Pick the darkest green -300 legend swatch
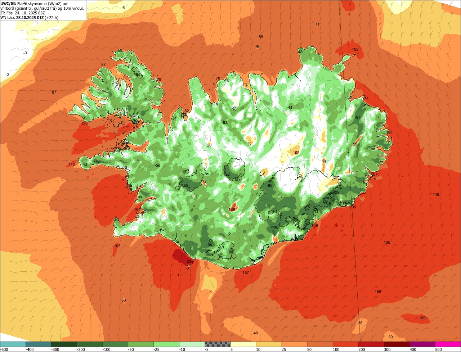This screenshot has height=352, width=461. click(64, 344)
